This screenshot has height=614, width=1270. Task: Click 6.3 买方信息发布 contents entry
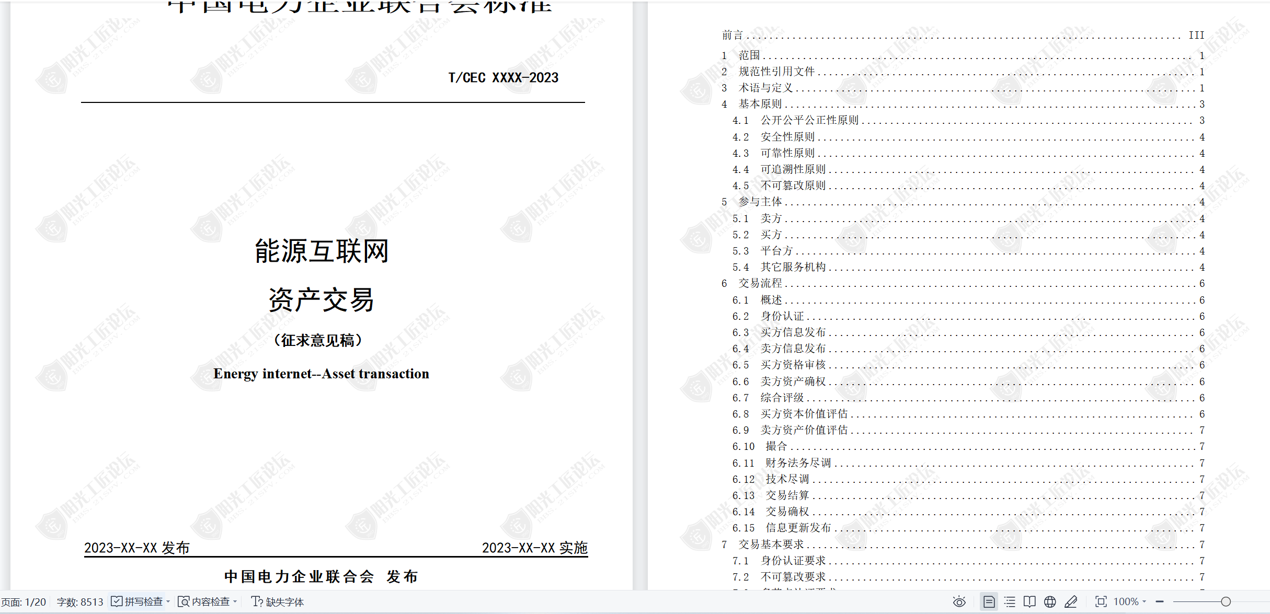point(968,332)
